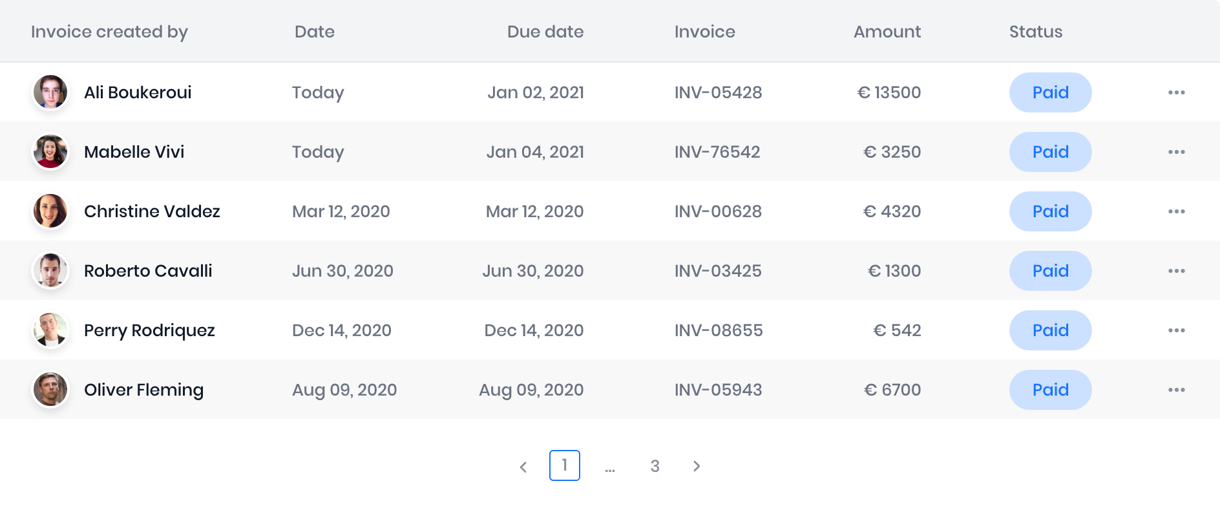Image resolution: width=1220 pixels, height=512 pixels.
Task: Open three-dot menu for Roberto Cavalli row
Action: tap(1176, 271)
